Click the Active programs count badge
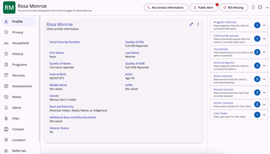Viewport: 270px width, 154px height. tap(257, 66)
